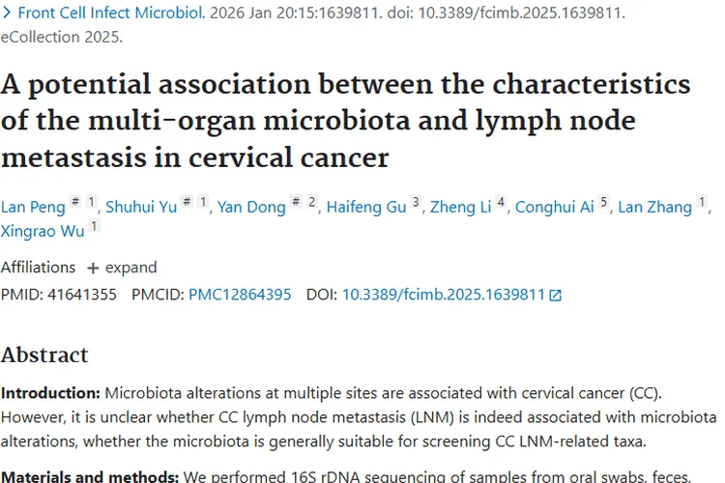Open the DOI 10.3389/fcimb.2025.1639811 link

(444, 295)
